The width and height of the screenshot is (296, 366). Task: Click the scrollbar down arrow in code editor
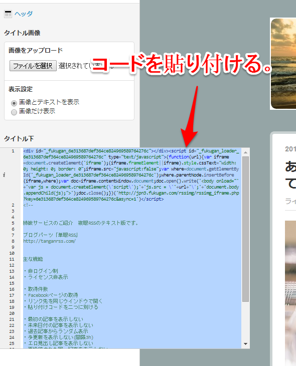(245, 344)
